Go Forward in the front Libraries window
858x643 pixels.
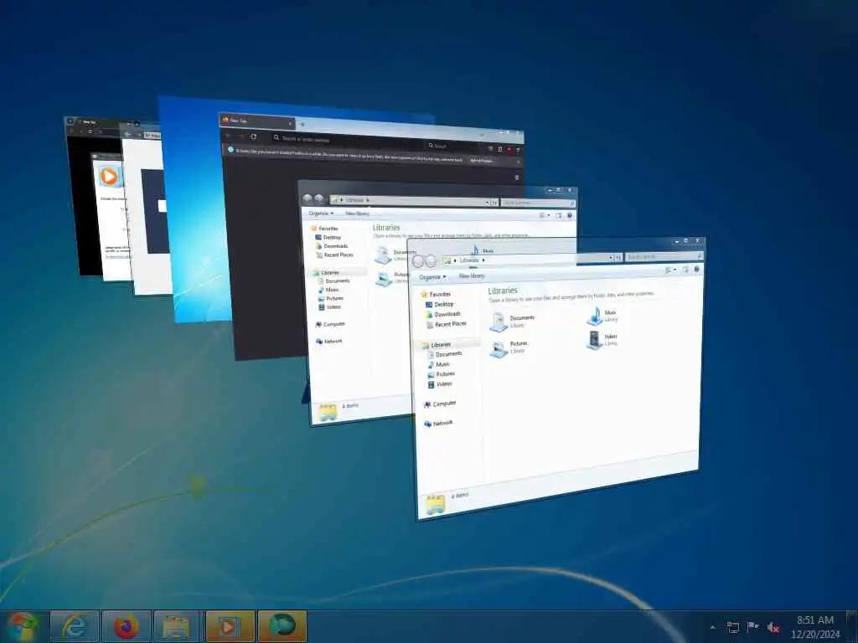tap(430, 261)
